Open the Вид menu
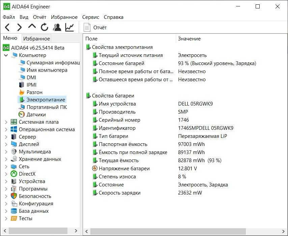288x236 pixels. 24,17
